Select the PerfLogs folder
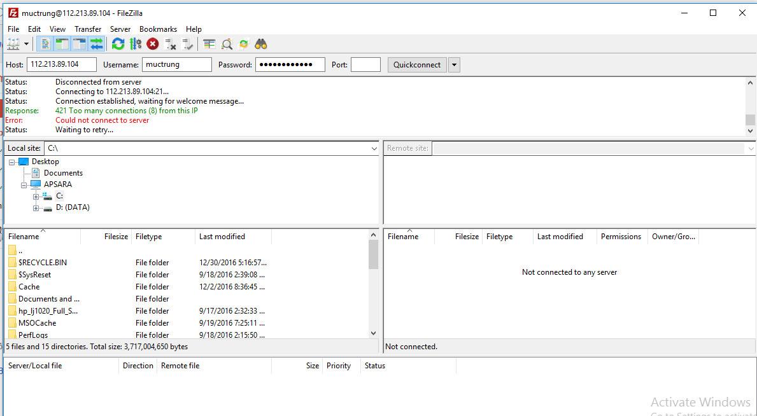The height and width of the screenshot is (416, 757). pyautogui.click(x=33, y=335)
